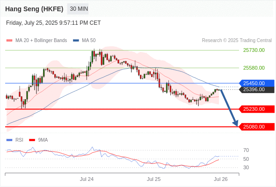276x187 pixels.
Task: Click the 25080.00 red target label
Action: (257, 127)
